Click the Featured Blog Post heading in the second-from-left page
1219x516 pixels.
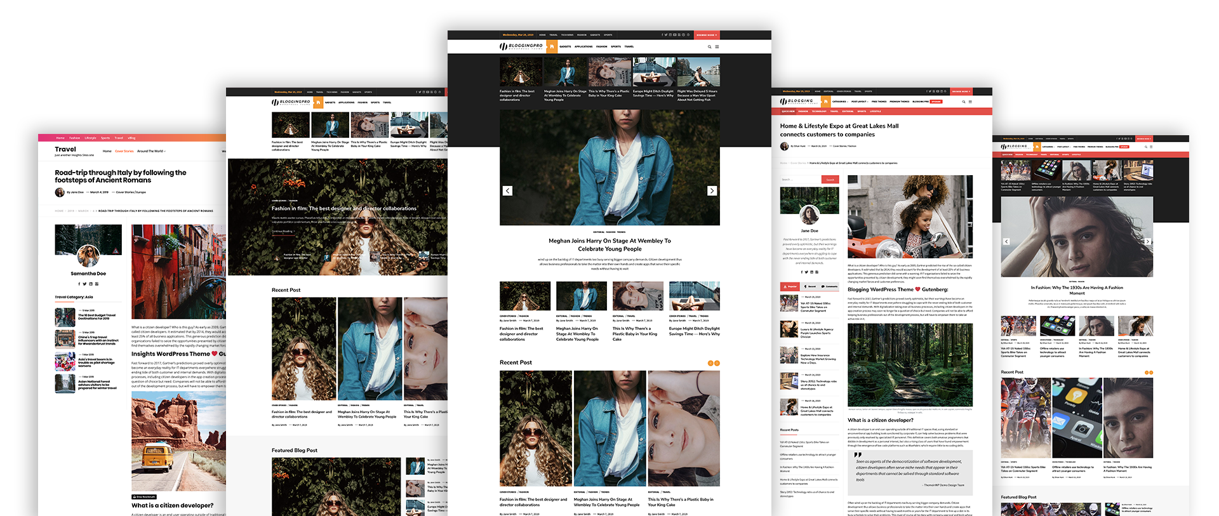tap(295, 450)
